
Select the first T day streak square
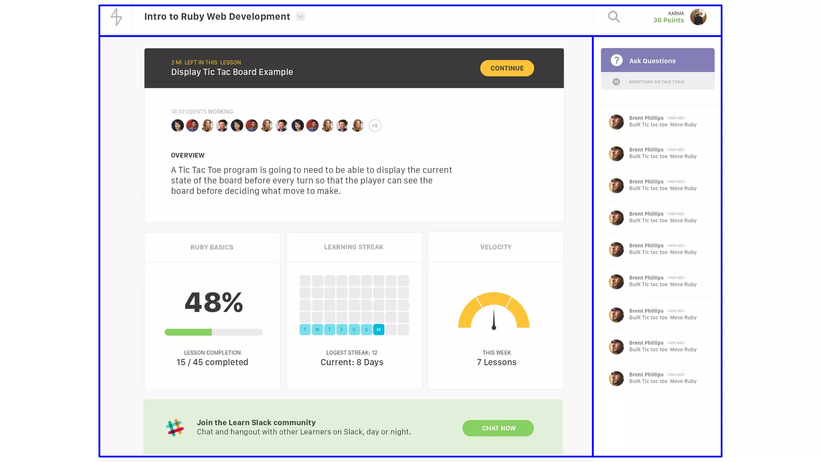[305, 330]
